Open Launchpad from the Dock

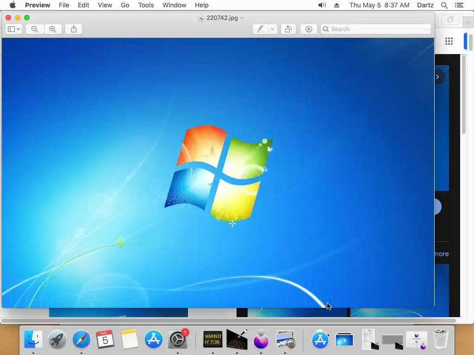[57, 339]
